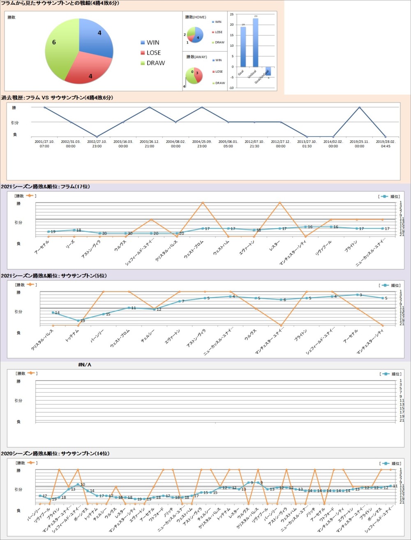This screenshot has width=411, height=540.
Task: Click Fulham rank point 19 above アーセナル
Action: pos(48,232)
